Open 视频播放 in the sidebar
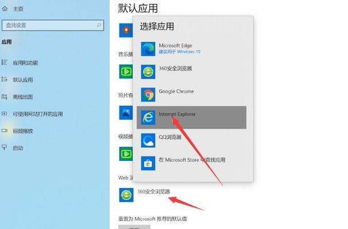Screen dimensions: 348x229 pyautogui.click(x=23, y=131)
